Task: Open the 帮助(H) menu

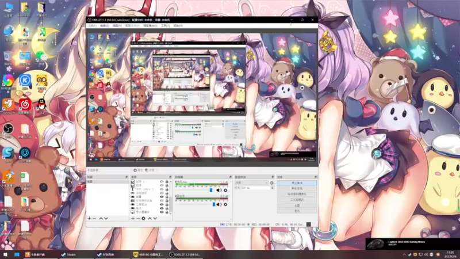Action: (x=178, y=26)
